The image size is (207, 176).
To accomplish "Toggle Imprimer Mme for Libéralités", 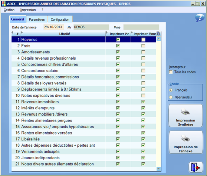I will tap(143, 139).
